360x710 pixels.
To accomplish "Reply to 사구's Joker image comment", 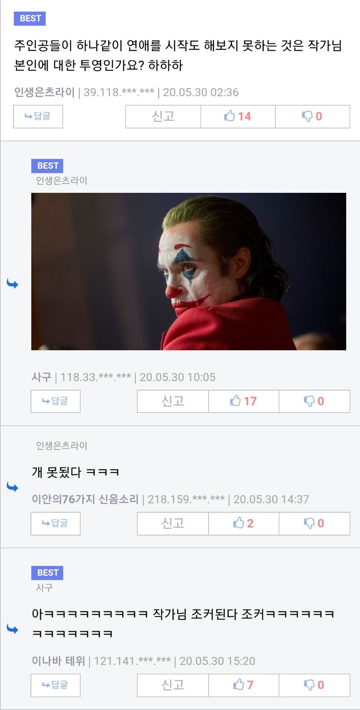I will tap(56, 401).
